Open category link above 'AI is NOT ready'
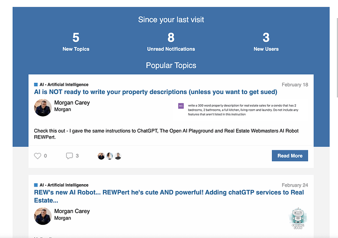This screenshot has width=338, height=238. pos(64,85)
